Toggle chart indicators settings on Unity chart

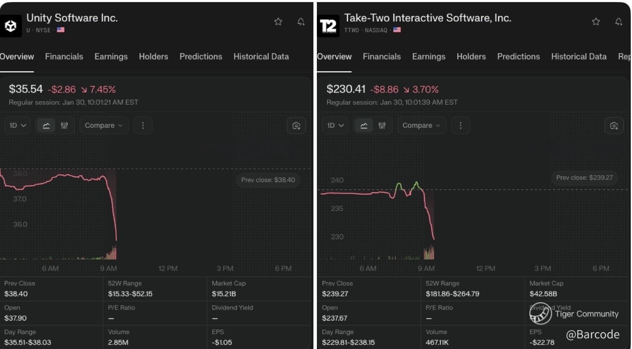[64, 126]
